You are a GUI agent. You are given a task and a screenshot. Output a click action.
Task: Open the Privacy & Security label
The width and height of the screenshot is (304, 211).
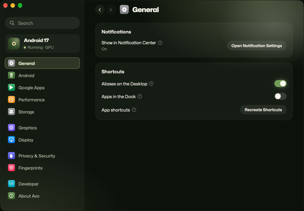[37, 156]
